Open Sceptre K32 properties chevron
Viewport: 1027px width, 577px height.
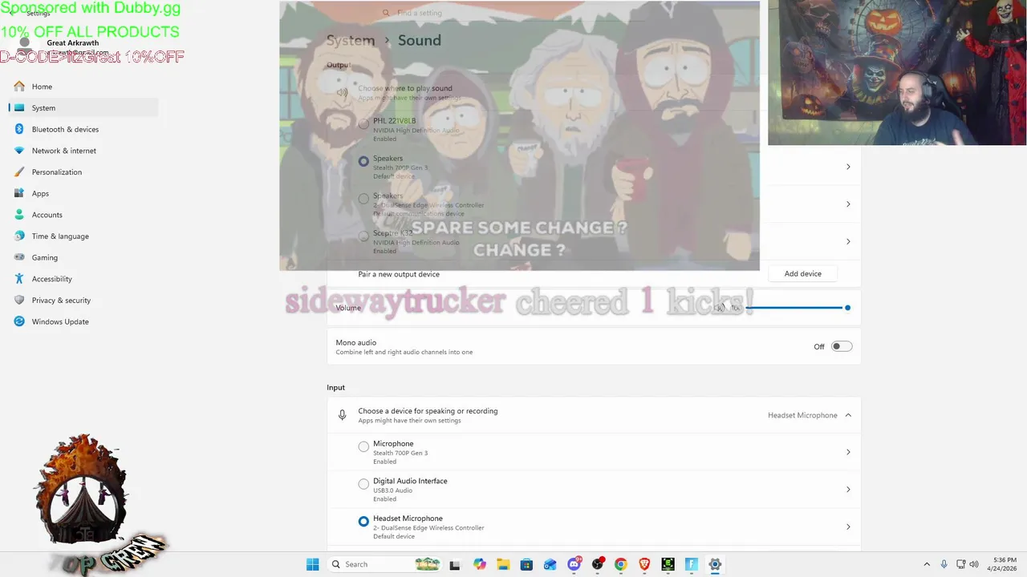point(848,241)
